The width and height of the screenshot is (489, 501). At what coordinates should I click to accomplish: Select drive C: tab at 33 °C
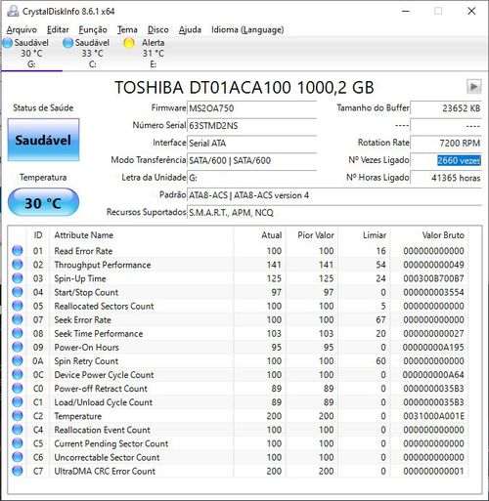point(92,54)
